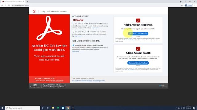Open Task View on the taskbar
Viewport: 197px width, 110px height.
(48, 108)
